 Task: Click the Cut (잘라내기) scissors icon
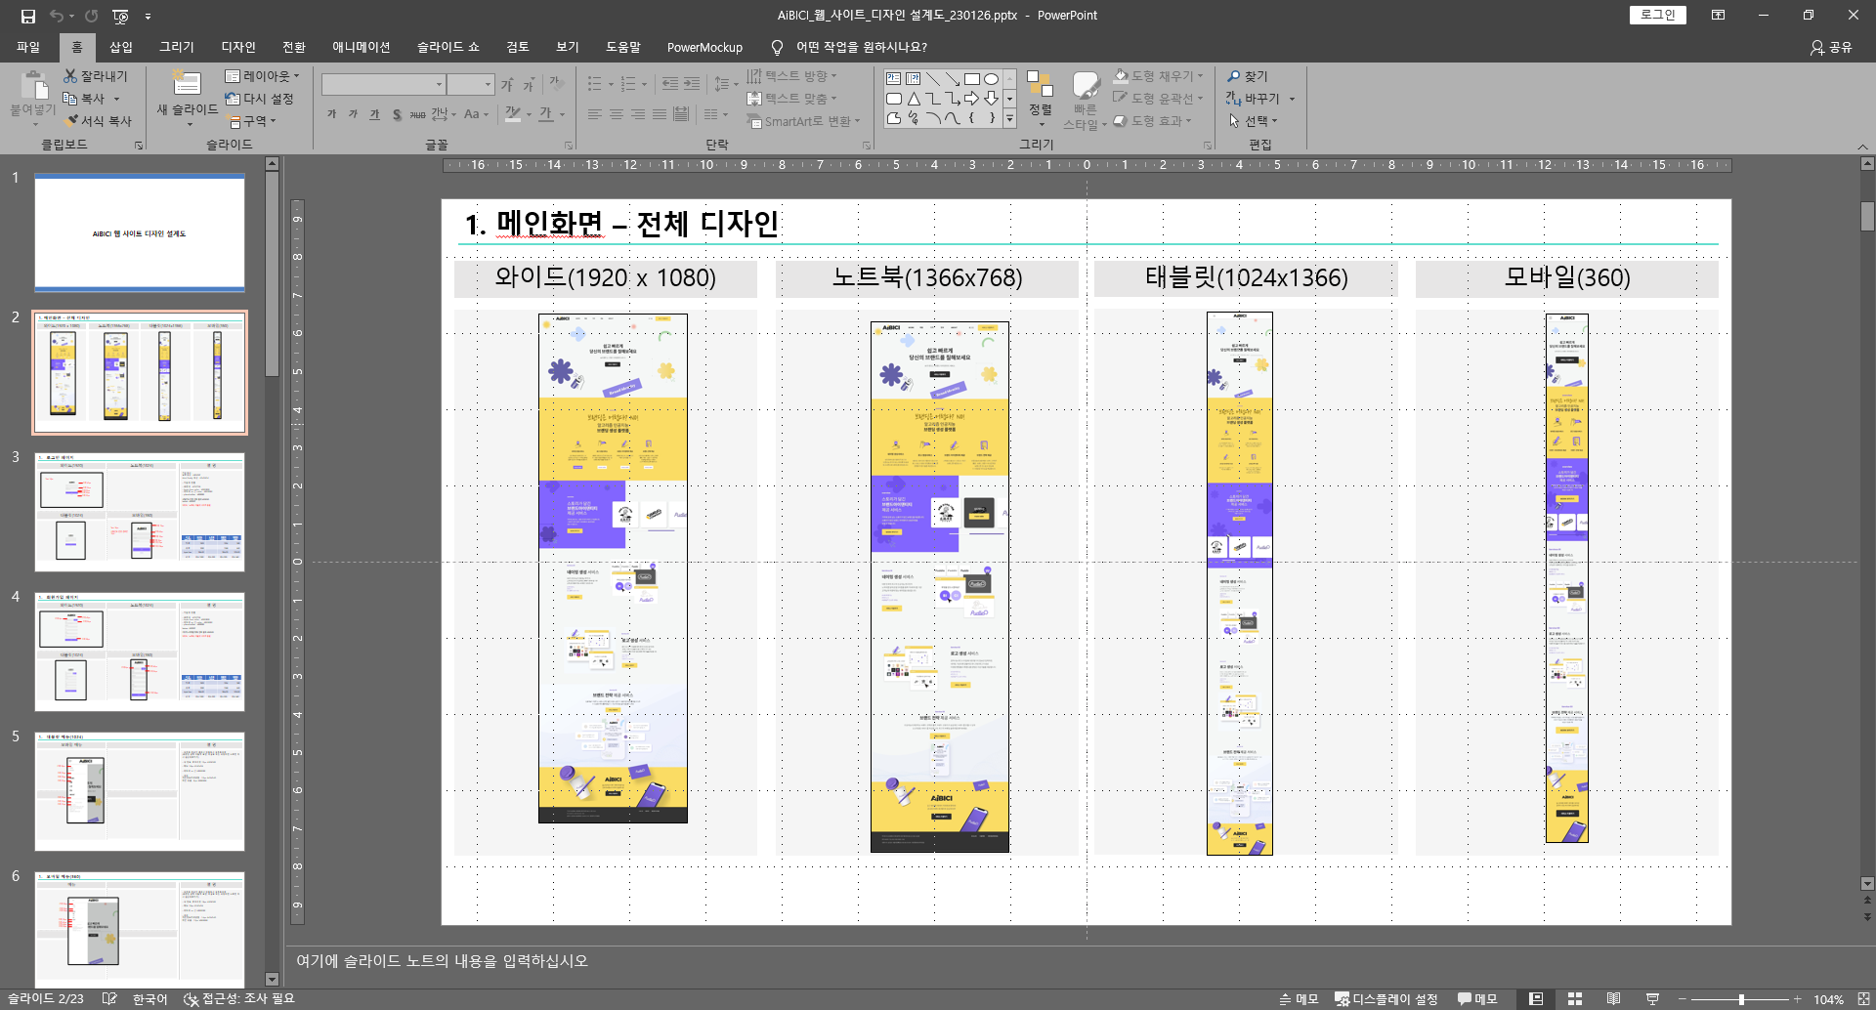(x=70, y=76)
